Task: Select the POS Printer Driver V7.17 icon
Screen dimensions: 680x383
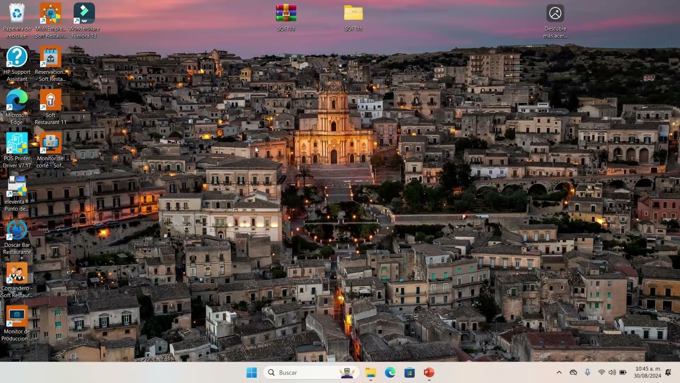Action: 17,151
